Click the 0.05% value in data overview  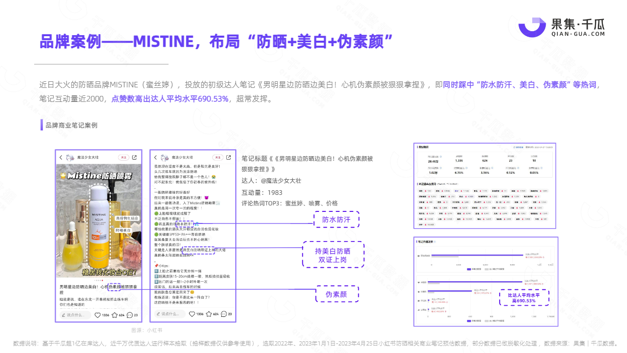[x=534, y=173]
